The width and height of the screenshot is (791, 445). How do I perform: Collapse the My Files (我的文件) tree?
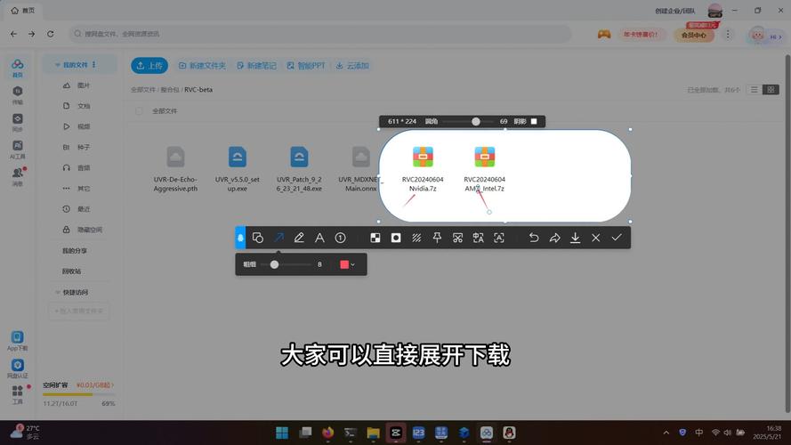58,65
